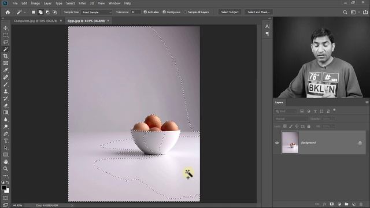The height and width of the screenshot is (208, 370).
Task: Select the Path Selection tool
Action: [6, 148]
